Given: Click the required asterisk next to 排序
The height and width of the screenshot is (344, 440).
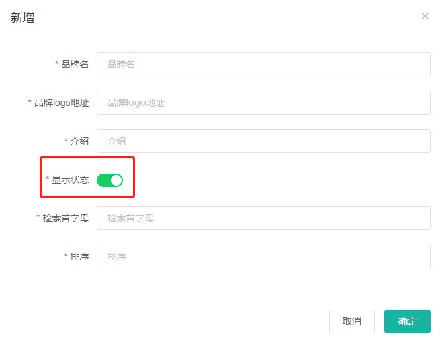Looking at the screenshot, I should (66, 255).
